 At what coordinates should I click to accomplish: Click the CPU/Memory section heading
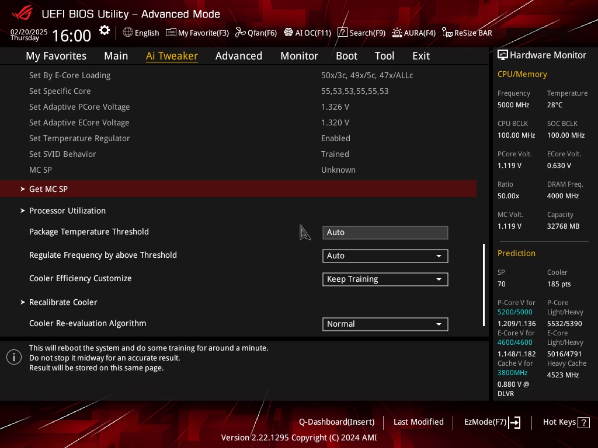[522, 74]
